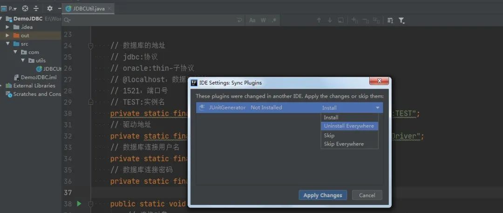503x213 pixels.
Task: Add selection for next occurrence icon
Action: [354, 20]
